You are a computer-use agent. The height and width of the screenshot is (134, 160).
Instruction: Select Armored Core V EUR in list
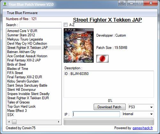click(34, 31)
